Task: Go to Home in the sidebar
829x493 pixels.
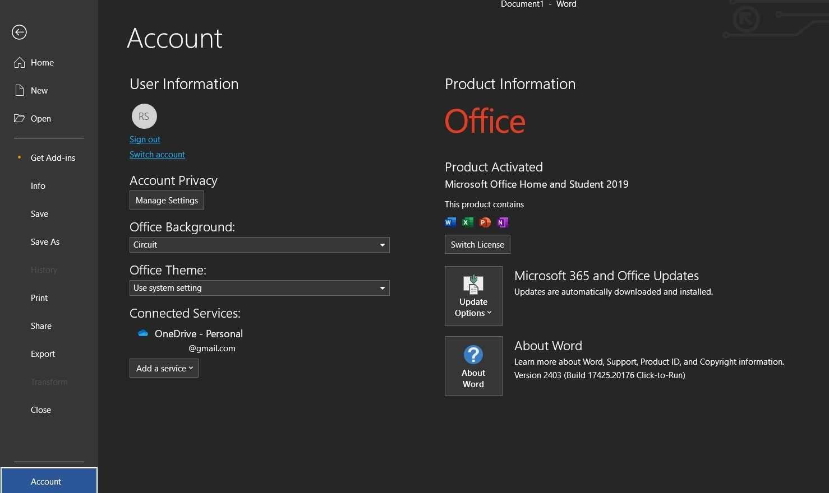Action: (x=49, y=62)
